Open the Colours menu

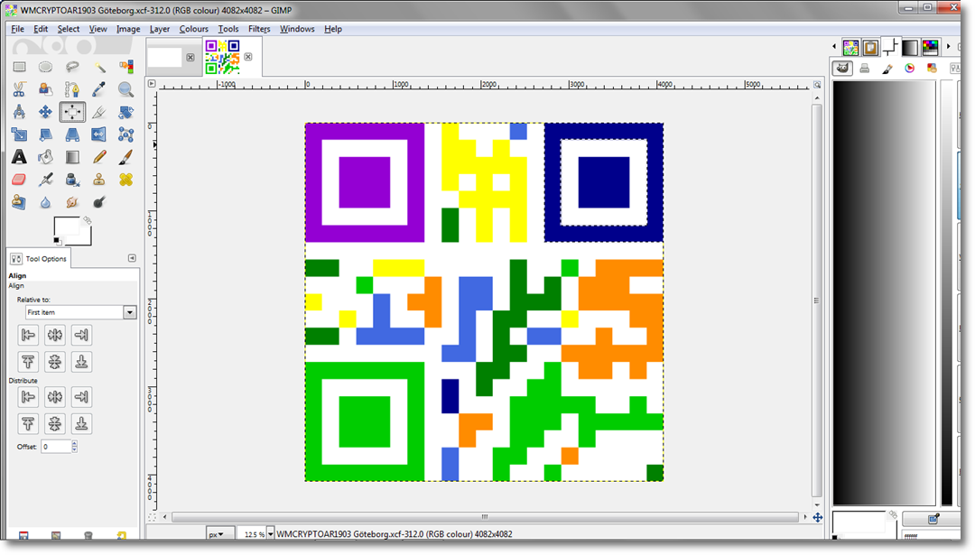point(193,29)
